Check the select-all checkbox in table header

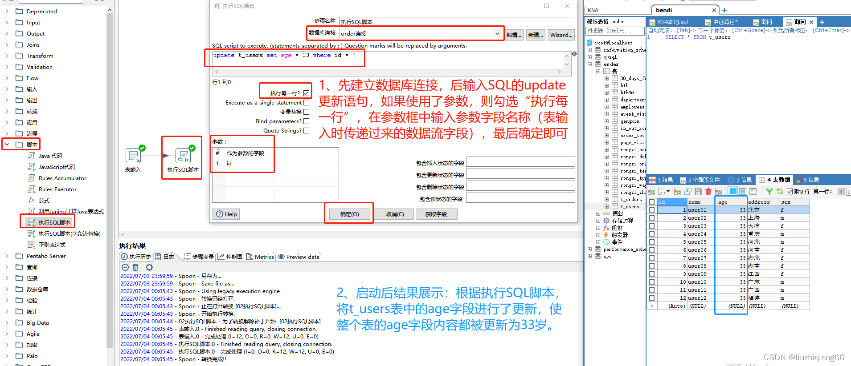652,202
